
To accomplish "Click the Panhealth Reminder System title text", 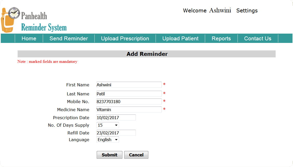I will click(x=44, y=22).
